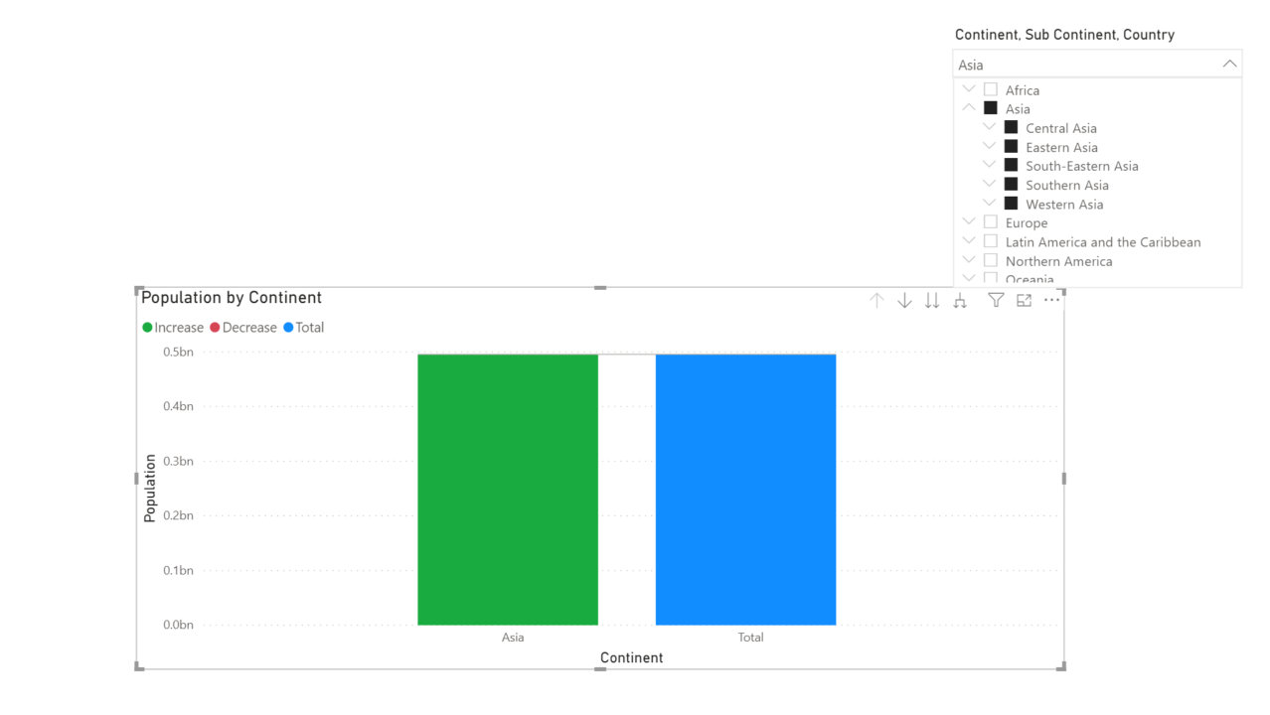Image resolution: width=1270 pixels, height=715 pixels.
Task: Expand the South-Eastern Asia chevron
Action: click(x=989, y=165)
